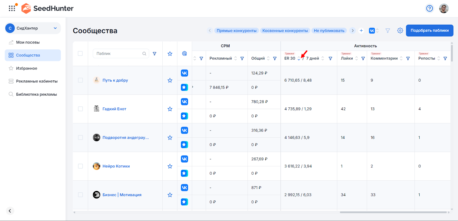Image resolution: width=458 pixels, height=221 pixels.
Task: Click the horizontal table scrollbar
Action: click(x=393, y=212)
